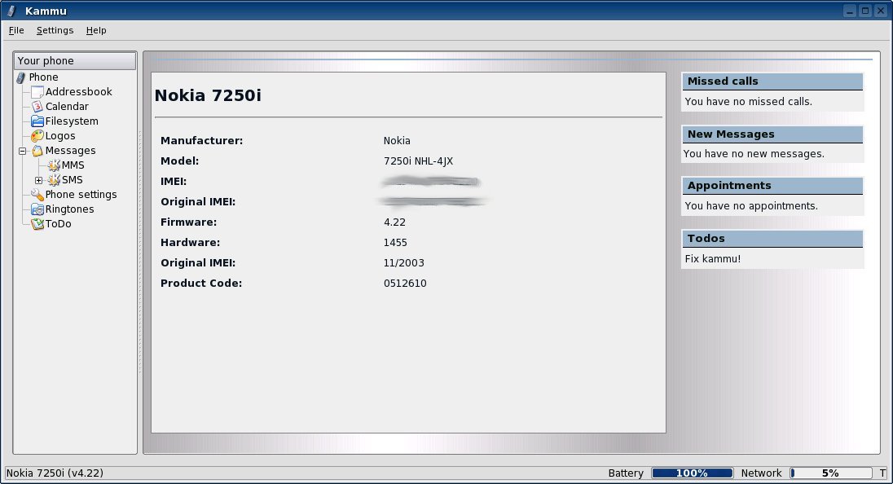Image resolution: width=893 pixels, height=484 pixels.
Task: Click the 'Fix kammu!' todo entry
Action: [x=712, y=259]
